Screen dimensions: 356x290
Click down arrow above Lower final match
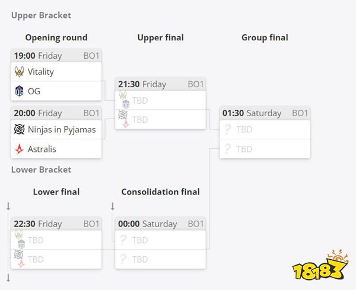tap(8, 206)
